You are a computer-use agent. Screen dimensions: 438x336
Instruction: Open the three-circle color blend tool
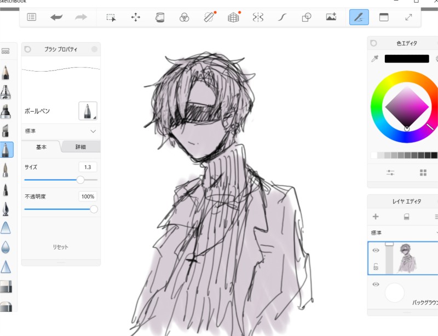(x=184, y=18)
